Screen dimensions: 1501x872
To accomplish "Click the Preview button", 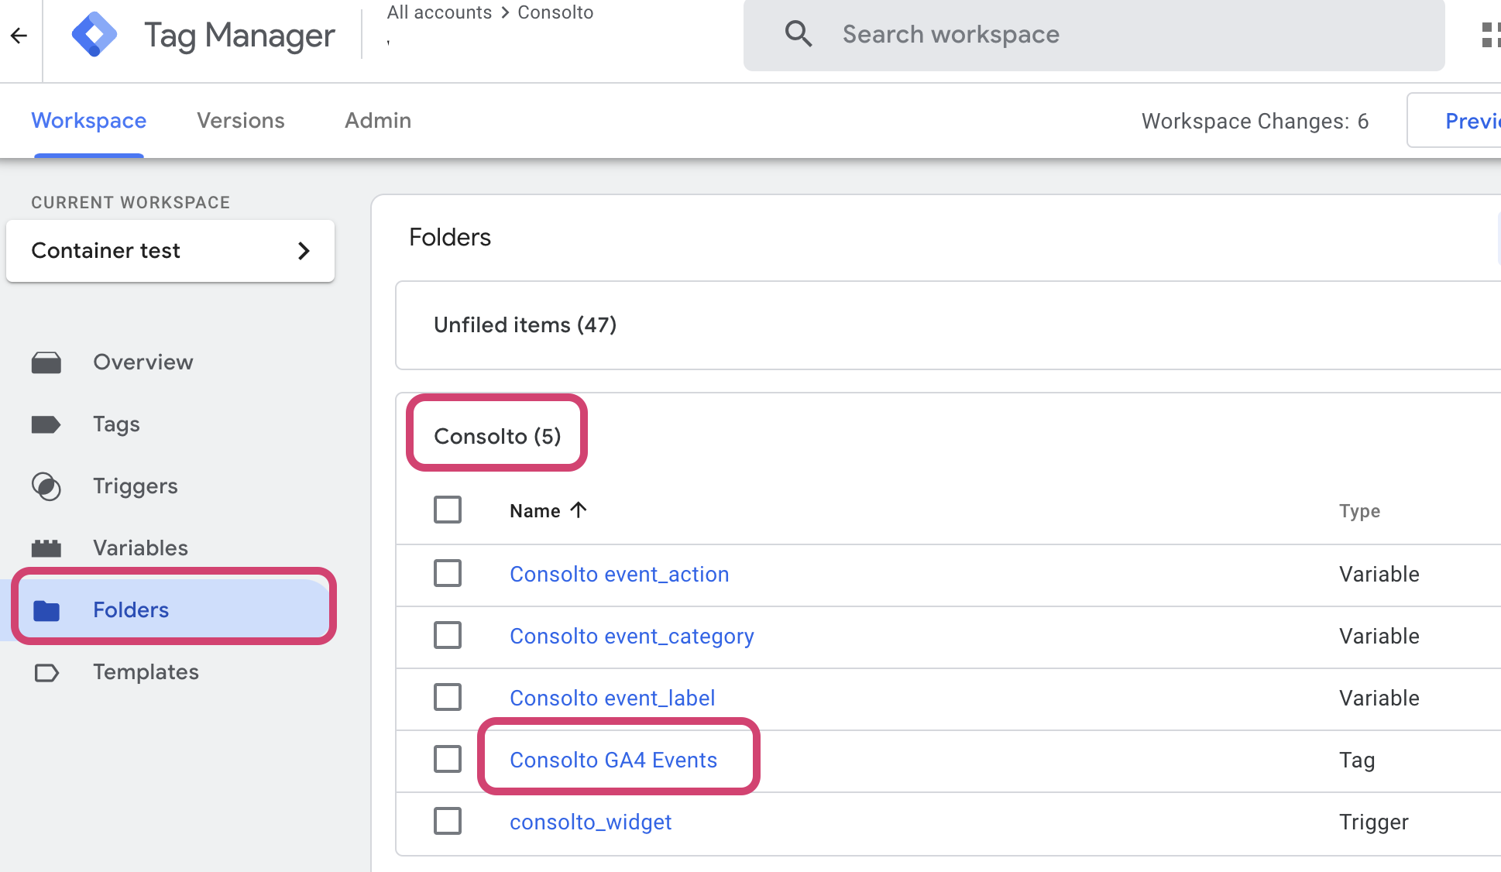I will [x=1455, y=121].
